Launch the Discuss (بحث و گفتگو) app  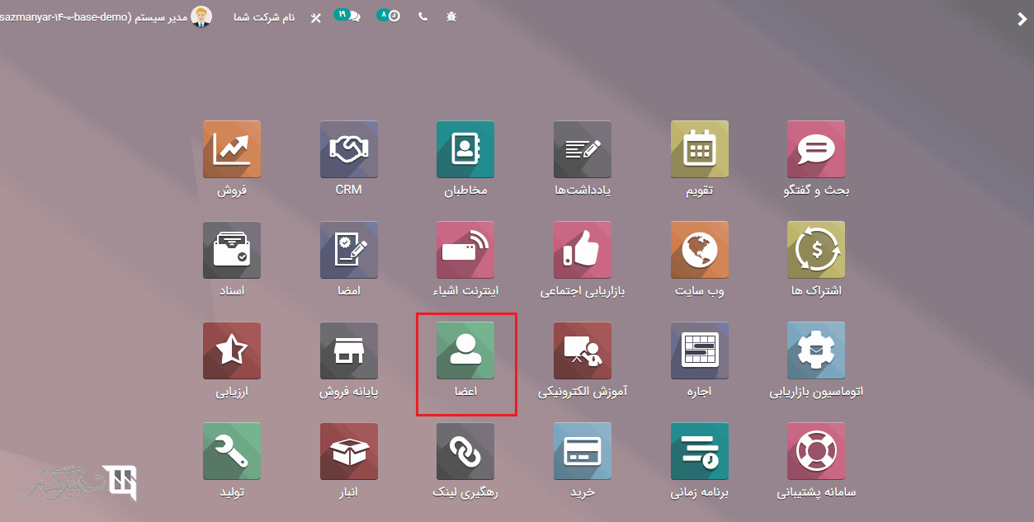click(816, 150)
